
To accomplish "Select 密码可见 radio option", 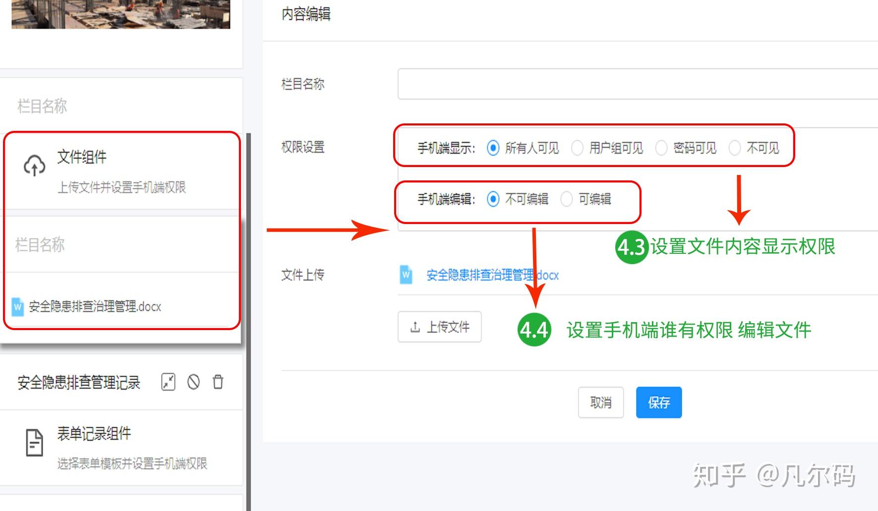I will [x=661, y=148].
